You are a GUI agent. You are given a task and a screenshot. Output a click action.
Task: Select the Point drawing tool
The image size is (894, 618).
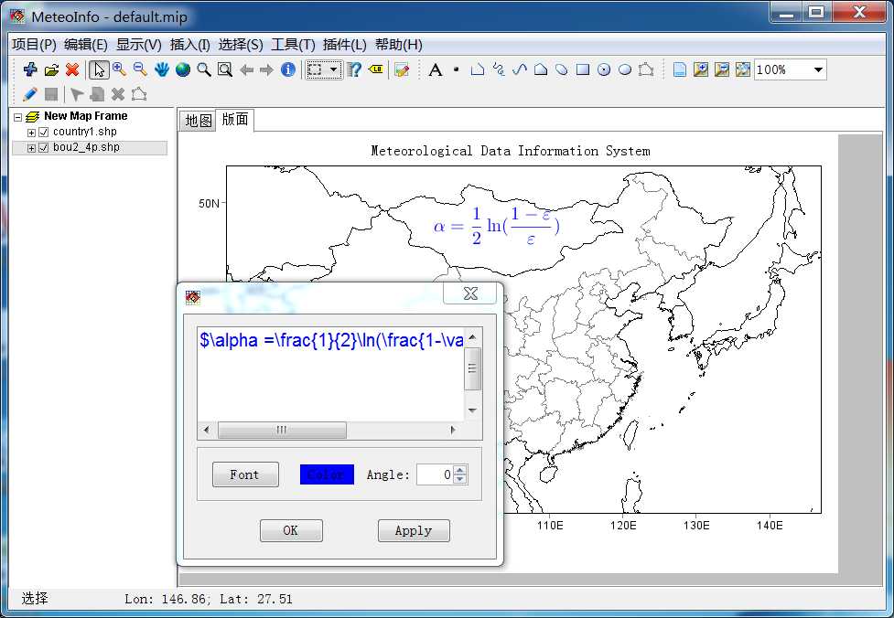pos(456,69)
